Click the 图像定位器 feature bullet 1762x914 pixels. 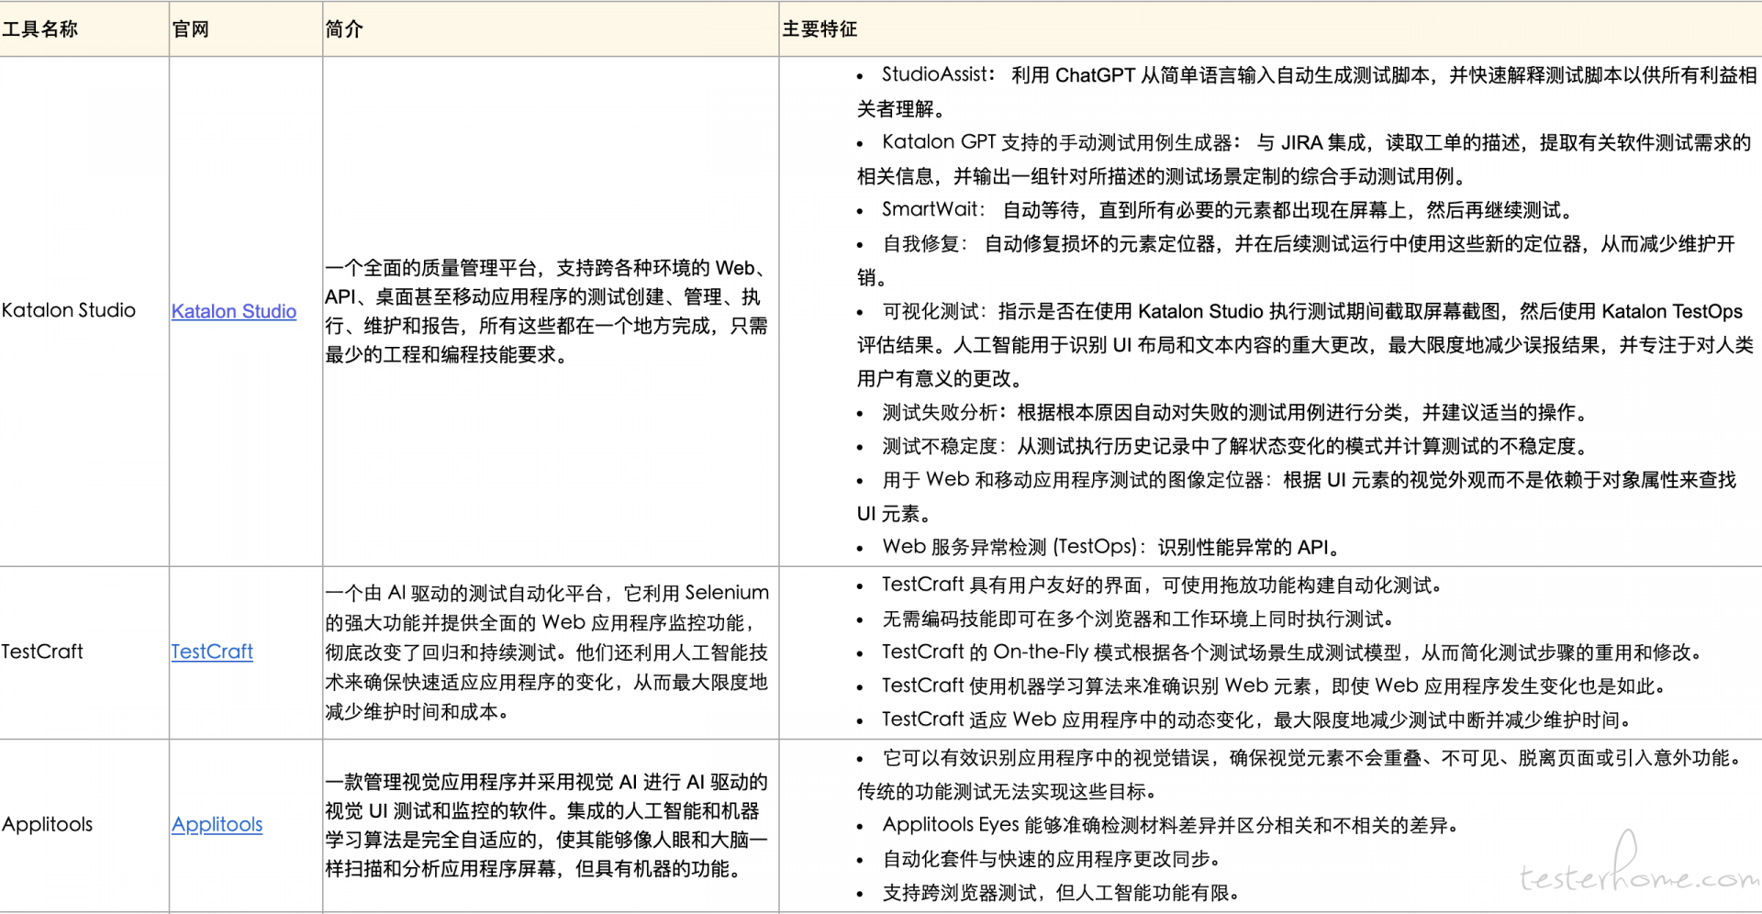(x=1297, y=496)
